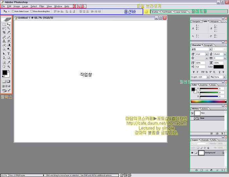
Task: Switch foreground and background colors
Action: [9, 71]
